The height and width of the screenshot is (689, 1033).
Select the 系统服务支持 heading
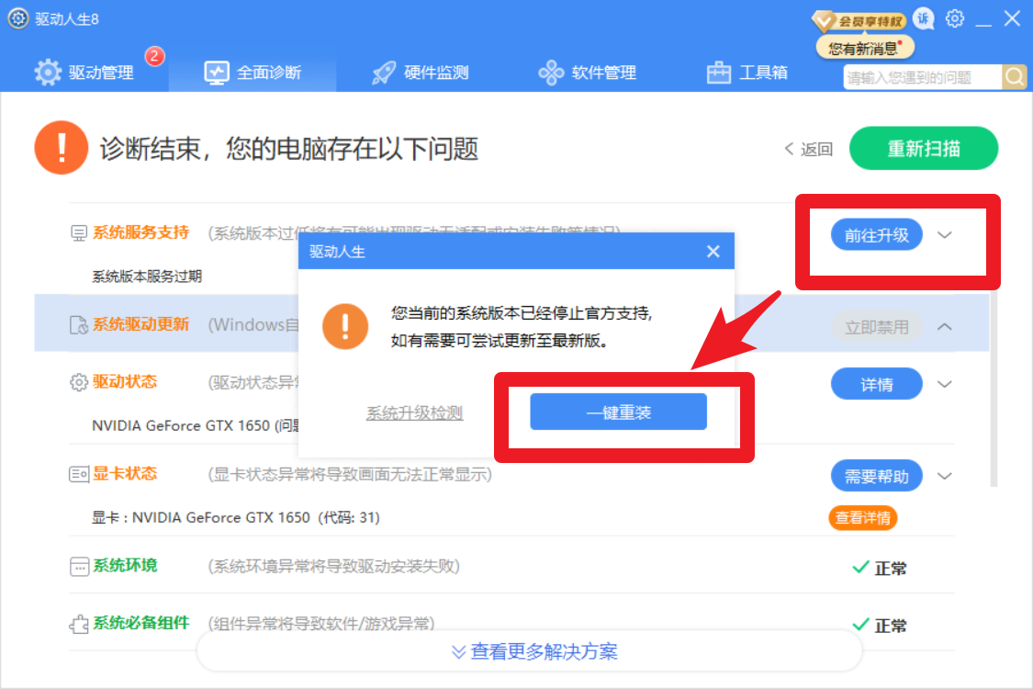[141, 232]
